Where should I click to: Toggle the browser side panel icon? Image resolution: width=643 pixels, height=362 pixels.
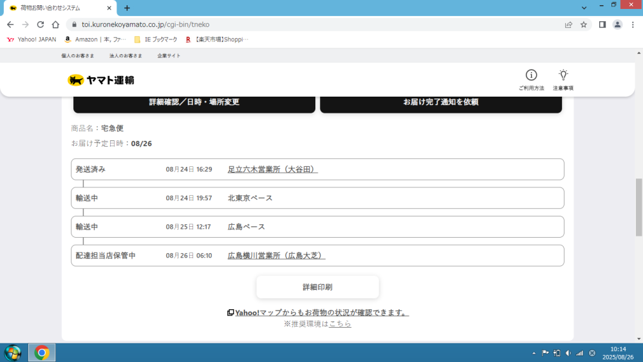click(602, 24)
